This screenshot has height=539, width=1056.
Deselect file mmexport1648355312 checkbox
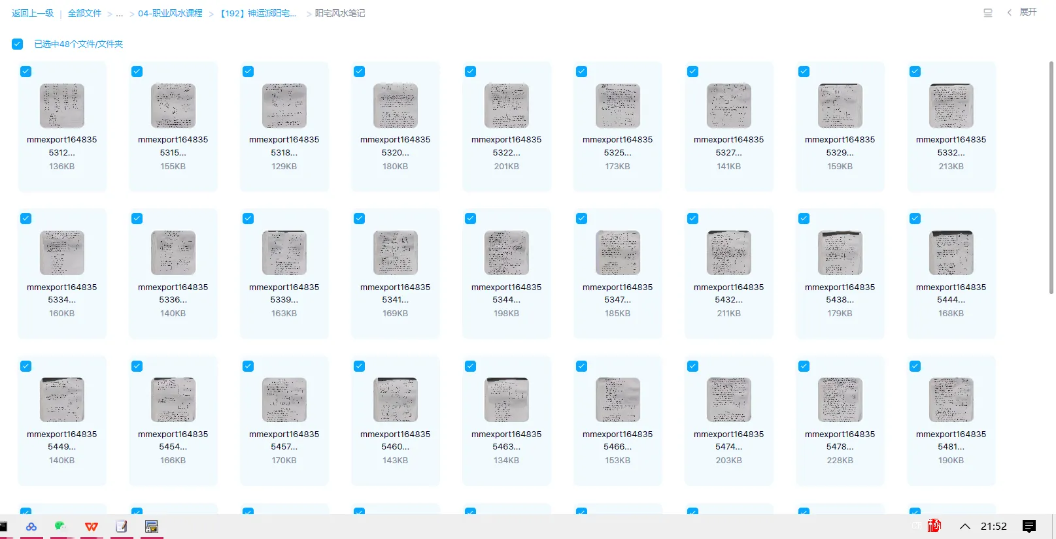tap(26, 72)
